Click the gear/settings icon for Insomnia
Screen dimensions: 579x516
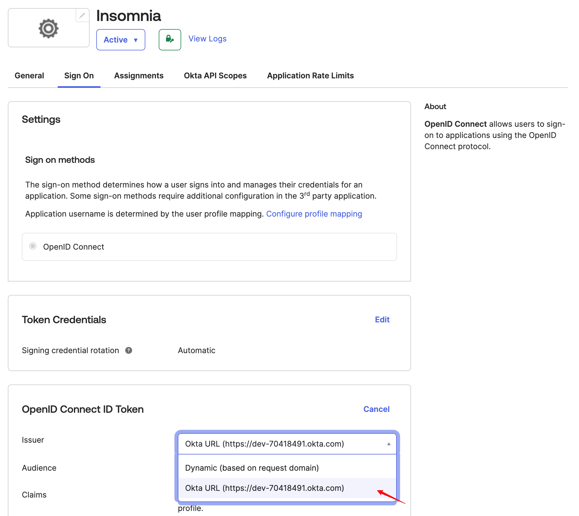48,28
